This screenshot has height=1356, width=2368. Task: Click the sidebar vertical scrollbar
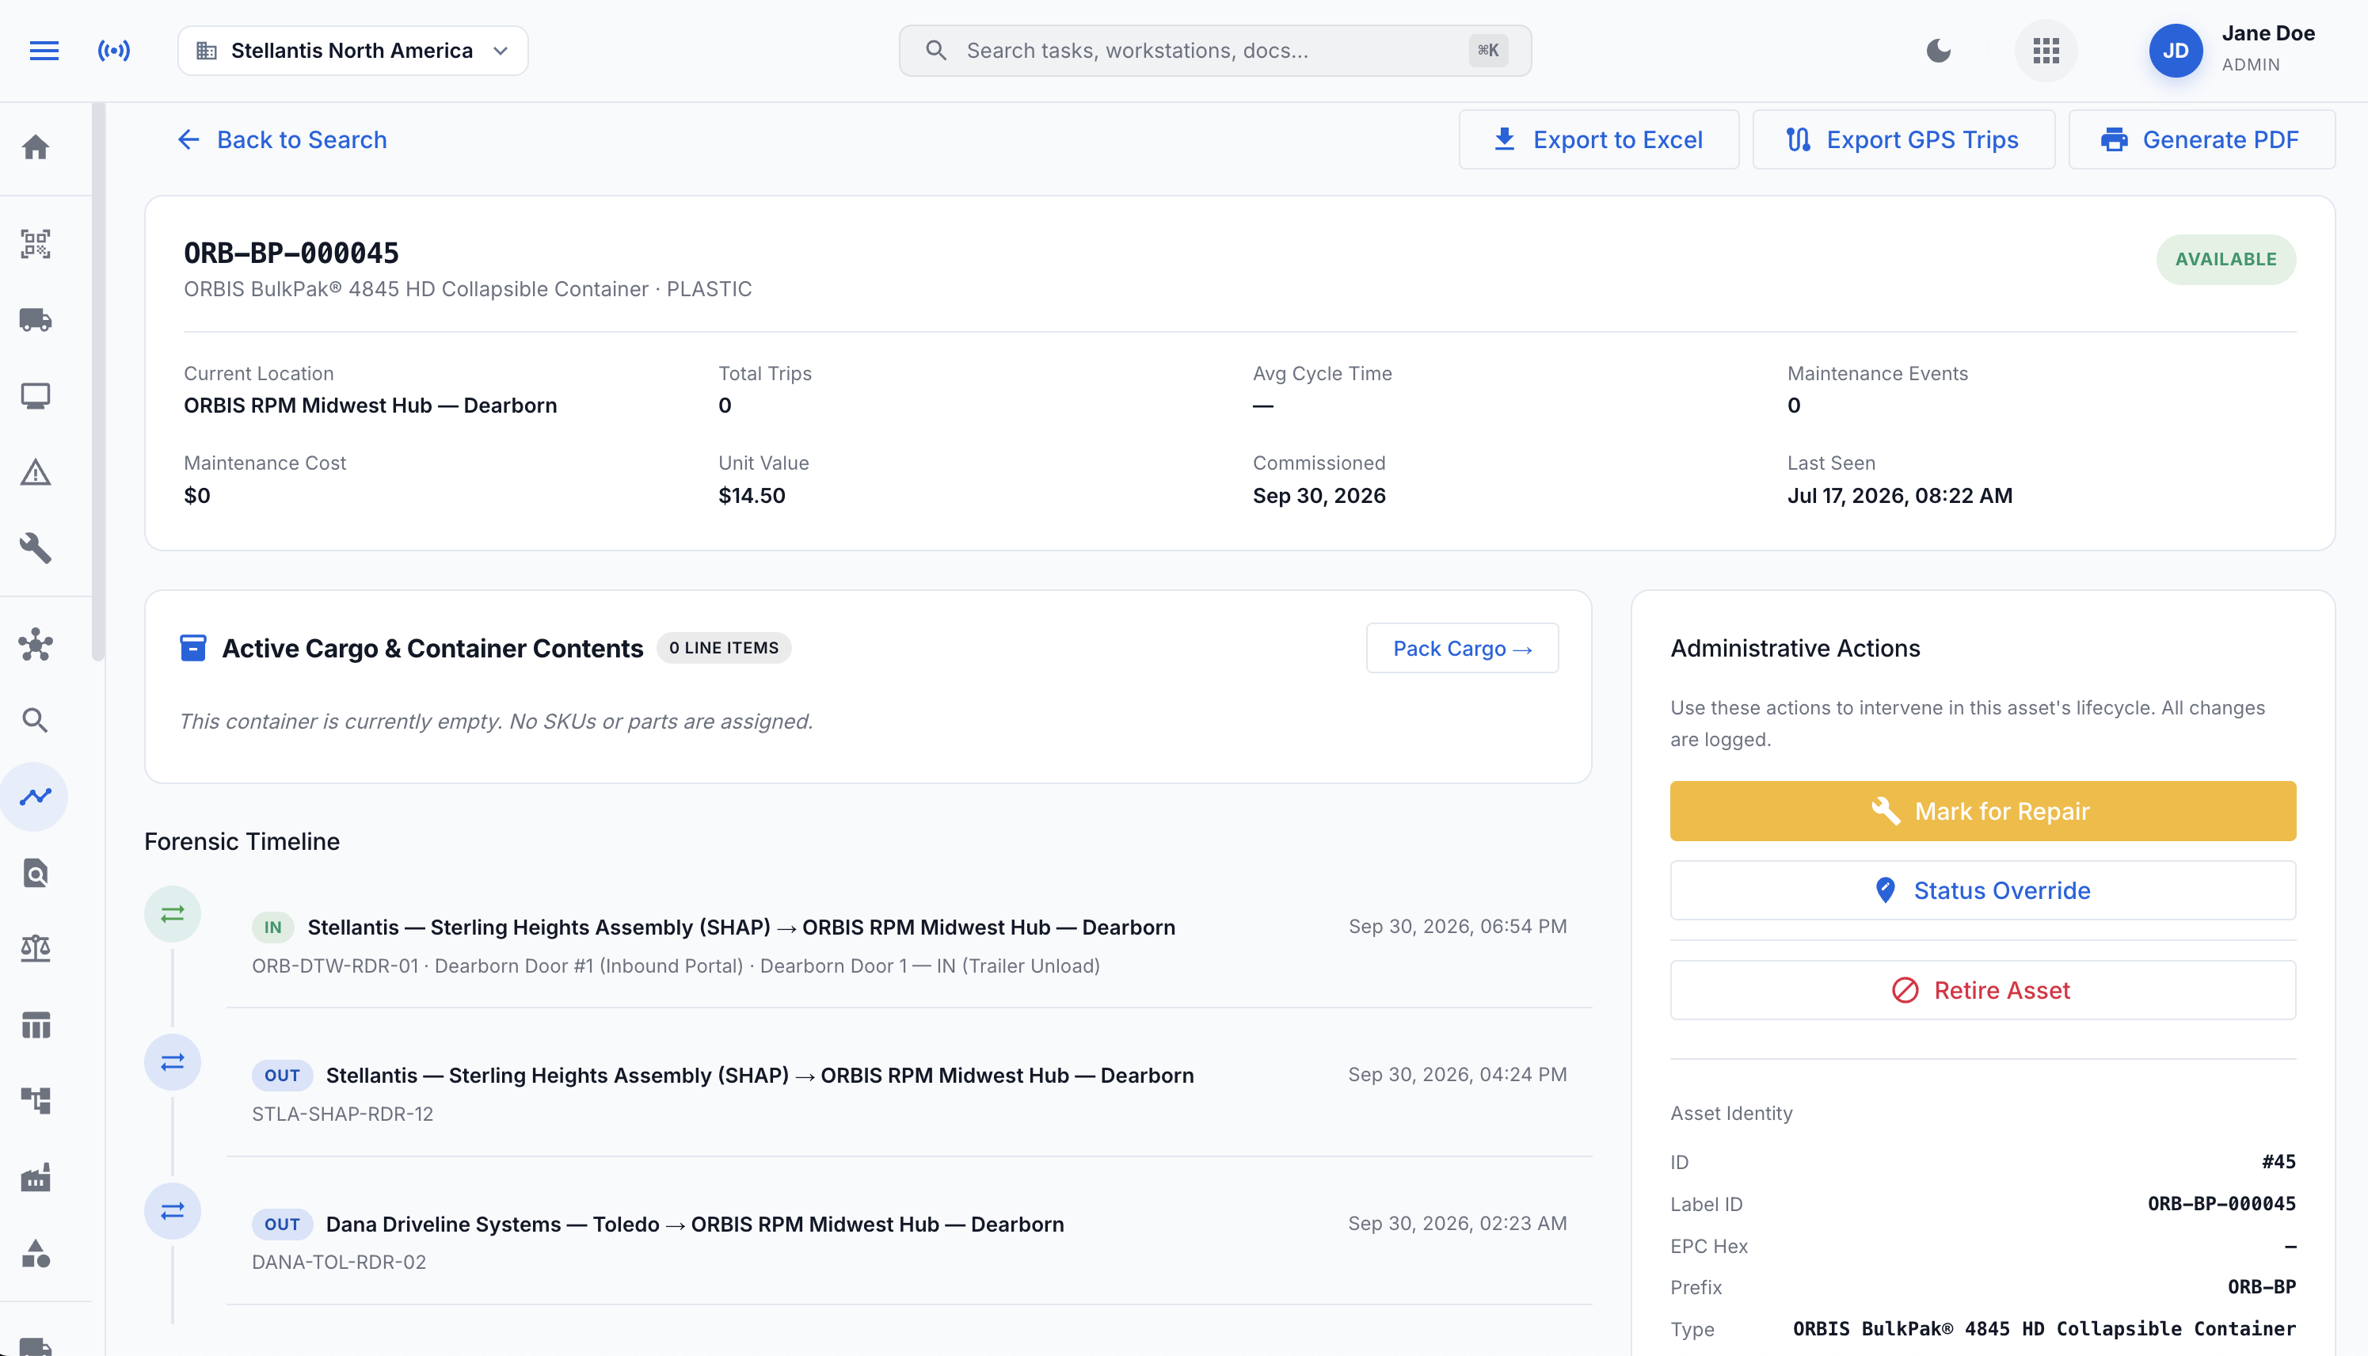coord(97,382)
